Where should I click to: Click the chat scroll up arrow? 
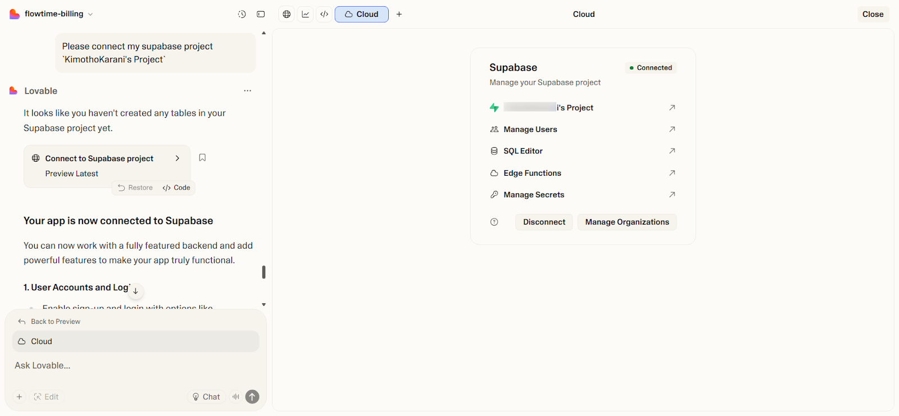click(264, 33)
